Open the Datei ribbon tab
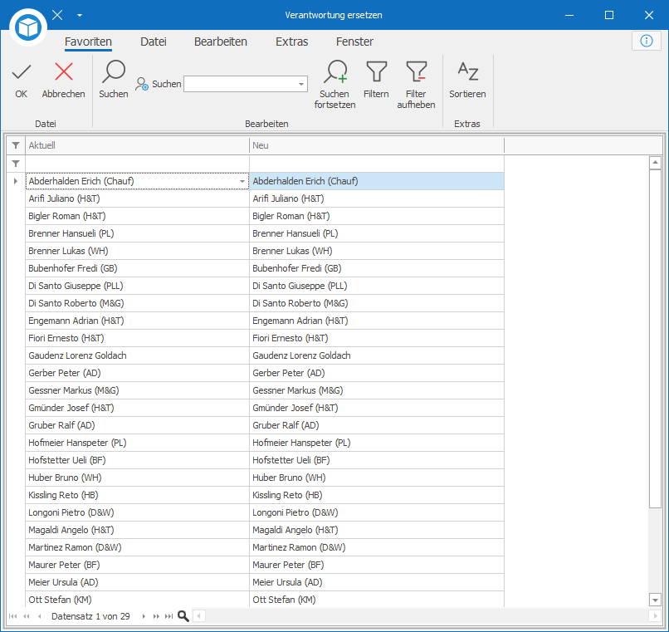The image size is (669, 632). pos(154,42)
